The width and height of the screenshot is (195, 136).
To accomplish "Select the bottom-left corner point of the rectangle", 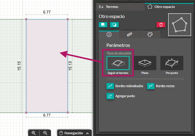I will (x=26, y=112).
